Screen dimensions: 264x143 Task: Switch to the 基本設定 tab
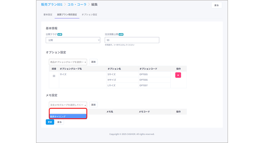(x=48, y=14)
